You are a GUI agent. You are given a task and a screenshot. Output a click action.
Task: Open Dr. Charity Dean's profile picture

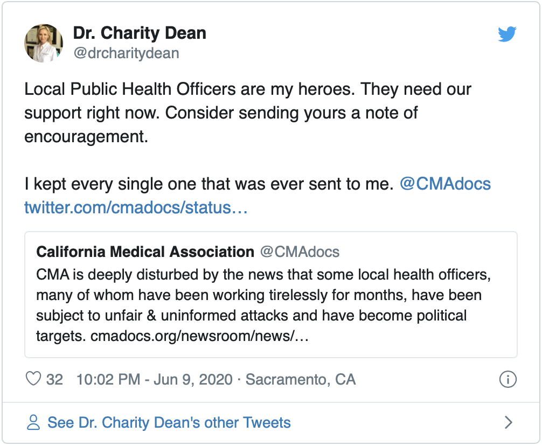click(44, 43)
